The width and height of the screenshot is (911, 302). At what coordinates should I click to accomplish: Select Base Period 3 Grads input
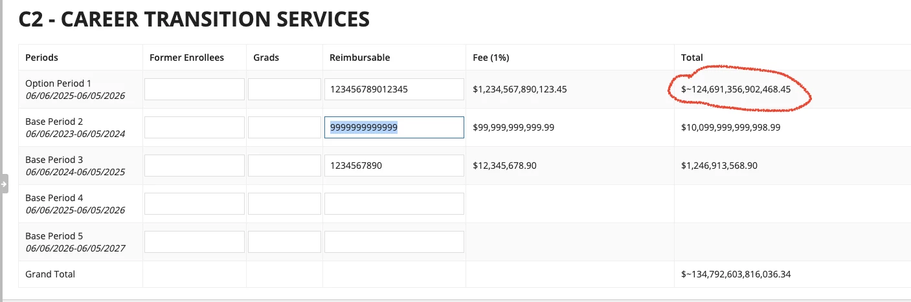[x=284, y=166]
